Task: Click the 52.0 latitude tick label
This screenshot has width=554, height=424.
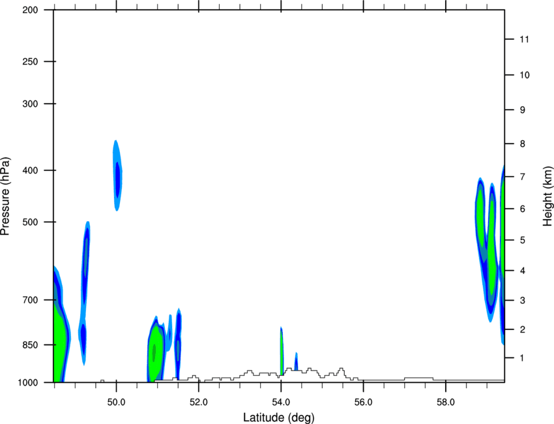Action: [199, 402]
